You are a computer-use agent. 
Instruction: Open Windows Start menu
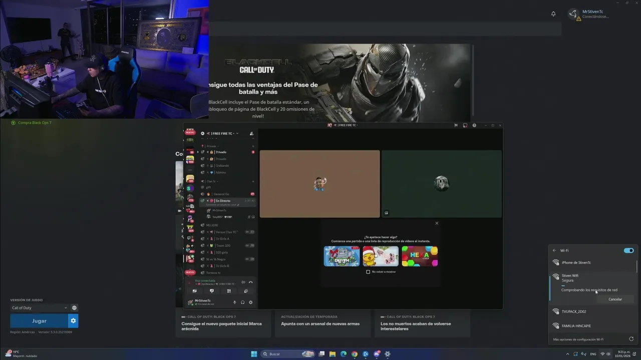[x=254, y=354]
